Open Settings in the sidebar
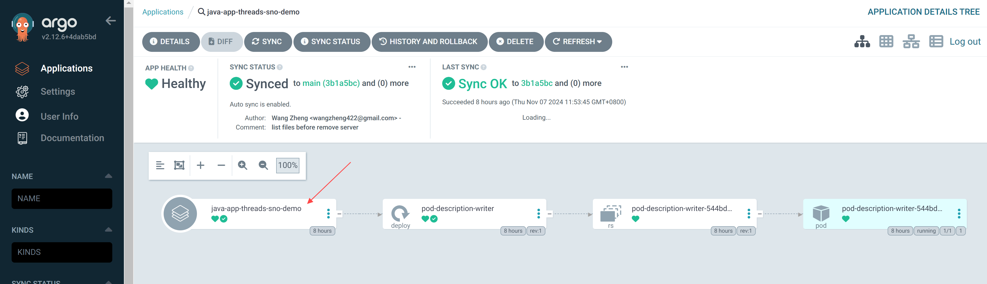The image size is (987, 284). 58,92
